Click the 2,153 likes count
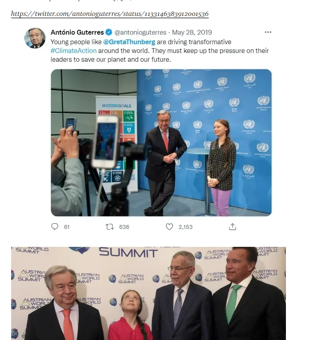311x340 pixels. [x=186, y=227]
